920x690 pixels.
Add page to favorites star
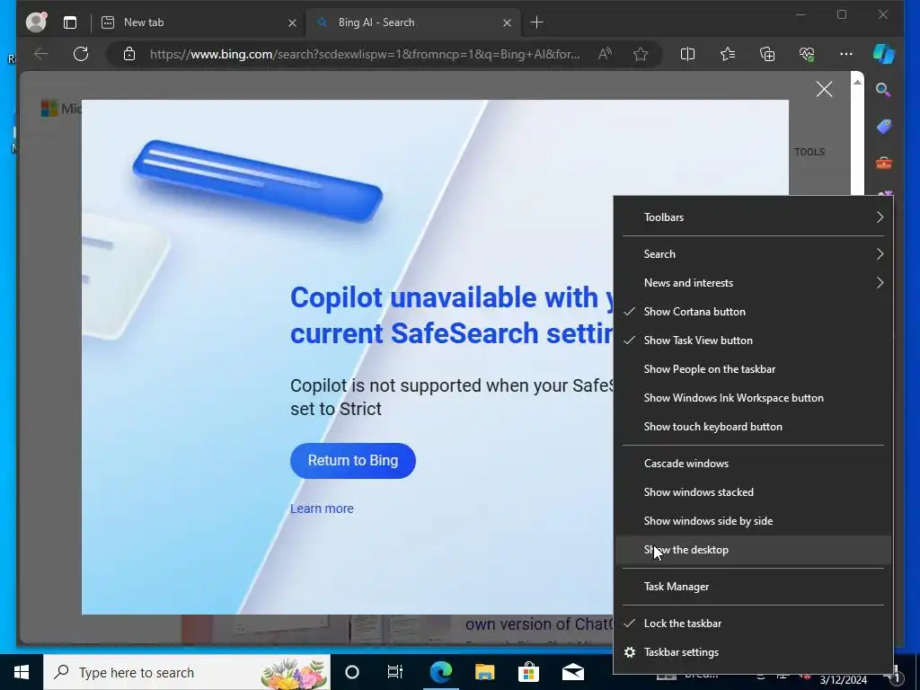[x=640, y=54]
